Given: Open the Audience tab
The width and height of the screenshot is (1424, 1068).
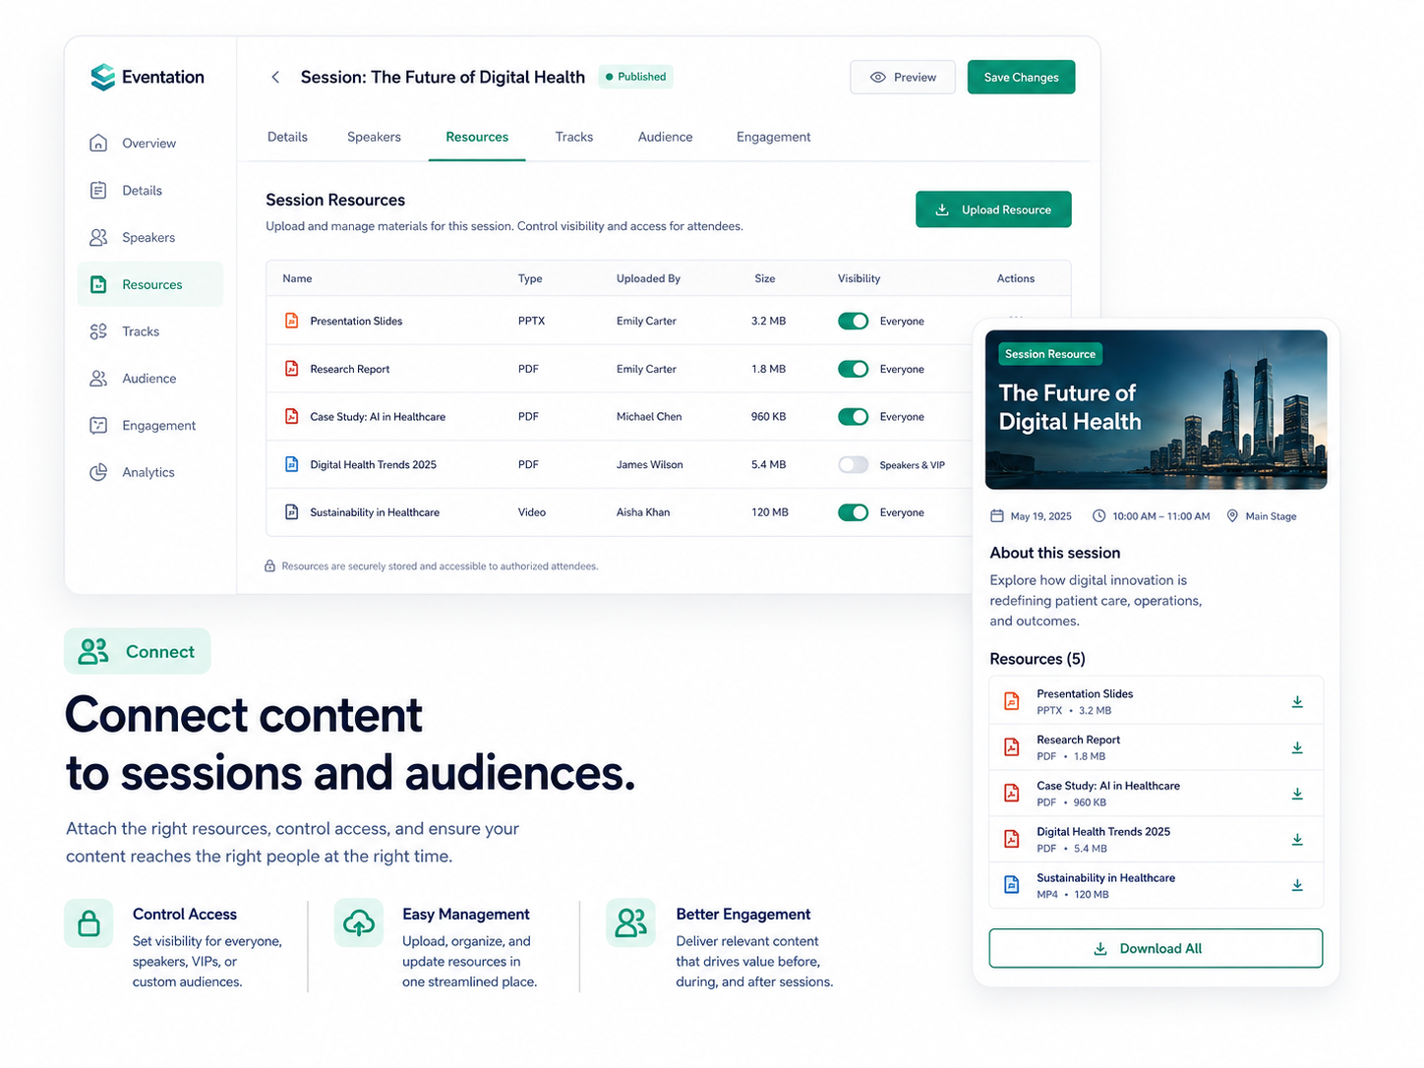Looking at the screenshot, I should click(665, 137).
